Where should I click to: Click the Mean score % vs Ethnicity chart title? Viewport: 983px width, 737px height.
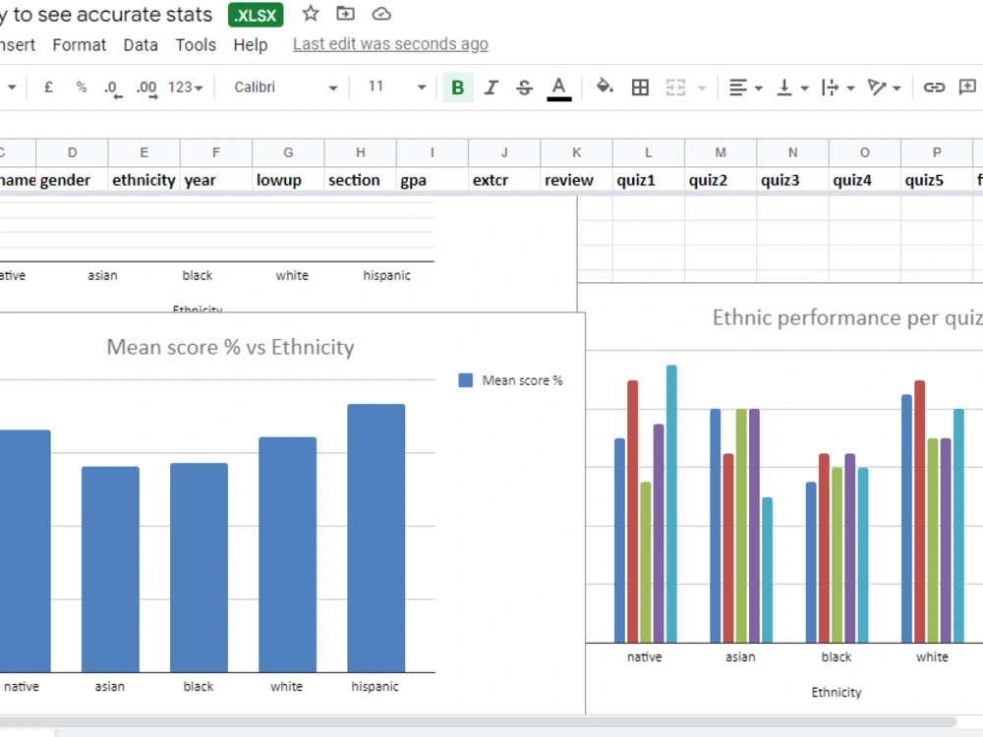pyautogui.click(x=230, y=347)
